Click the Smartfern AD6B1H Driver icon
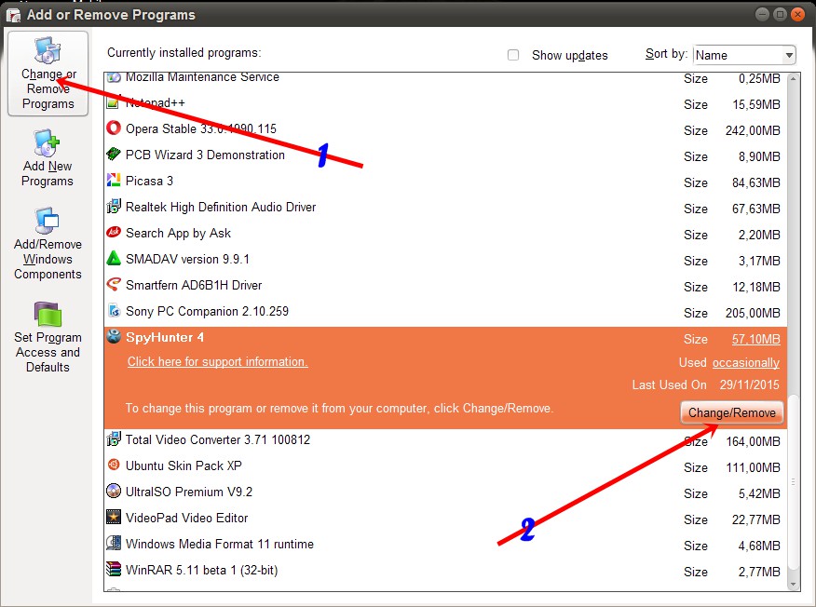 [x=114, y=284]
